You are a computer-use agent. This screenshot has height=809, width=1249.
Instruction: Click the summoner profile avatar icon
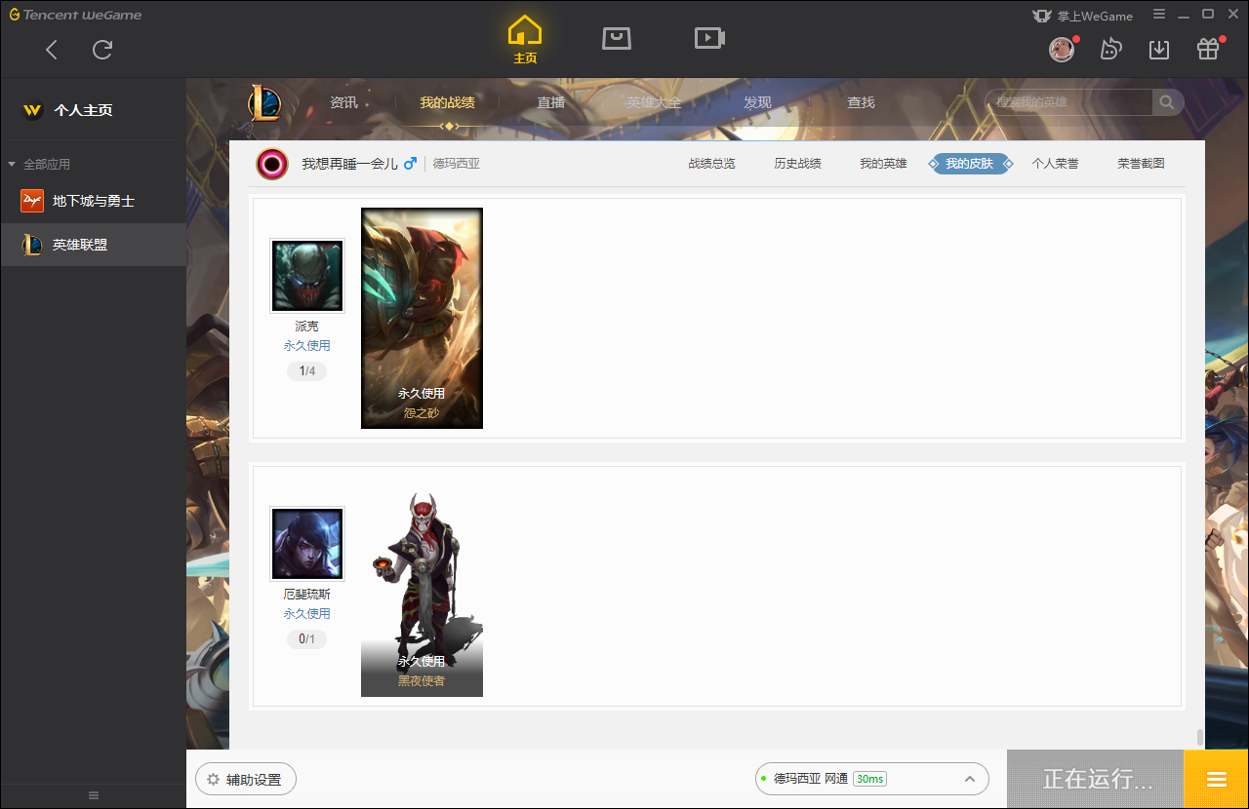(272, 164)
